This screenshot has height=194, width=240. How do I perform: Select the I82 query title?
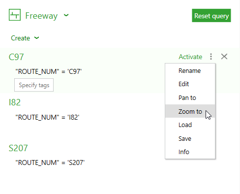(15, 102)
